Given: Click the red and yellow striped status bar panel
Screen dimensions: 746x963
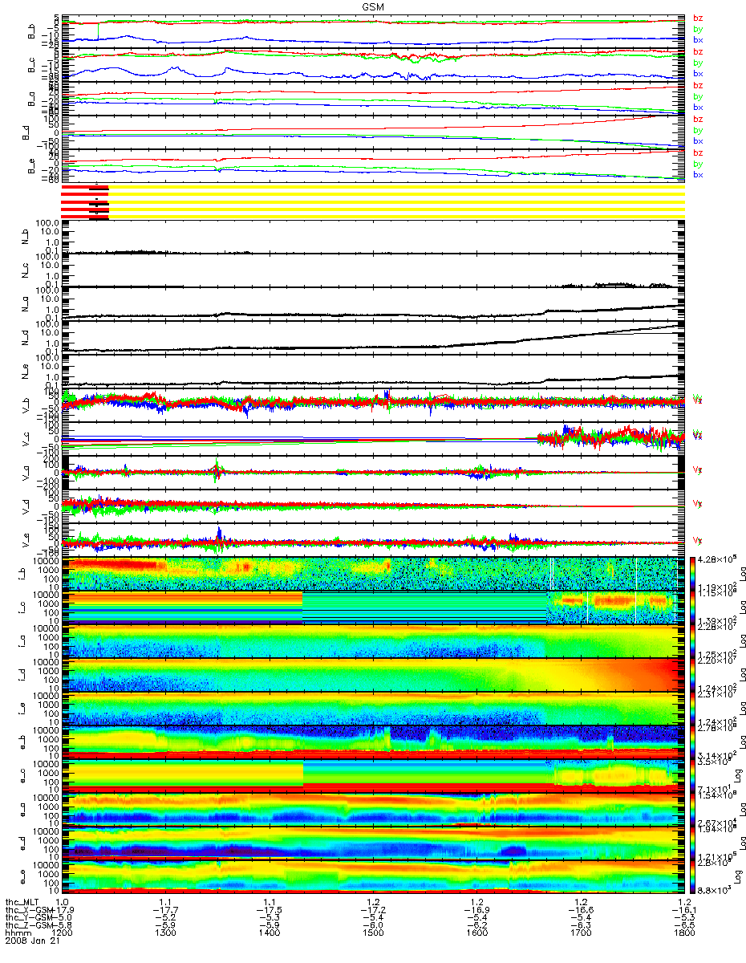Looking at the screenshot, I should pyautogui.click(x=373, y=201).
